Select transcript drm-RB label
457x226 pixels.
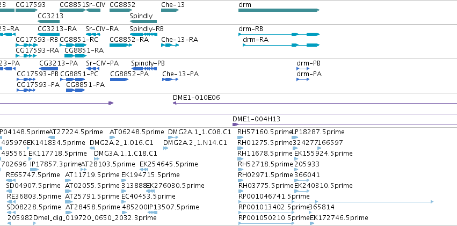(251, 29)
